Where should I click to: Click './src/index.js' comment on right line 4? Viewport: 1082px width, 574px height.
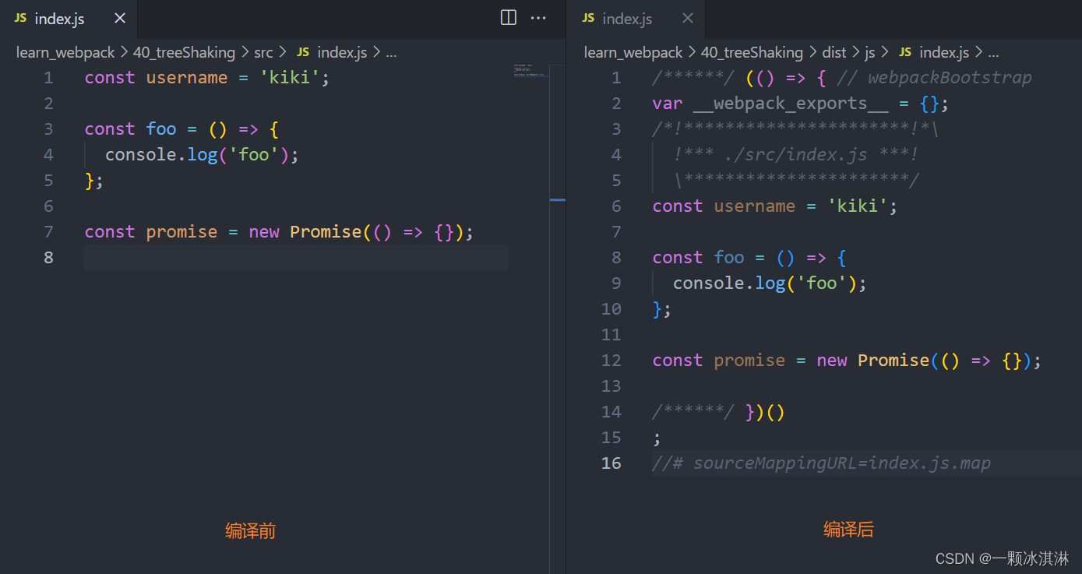pyautogui.click(x=795, y=154)
